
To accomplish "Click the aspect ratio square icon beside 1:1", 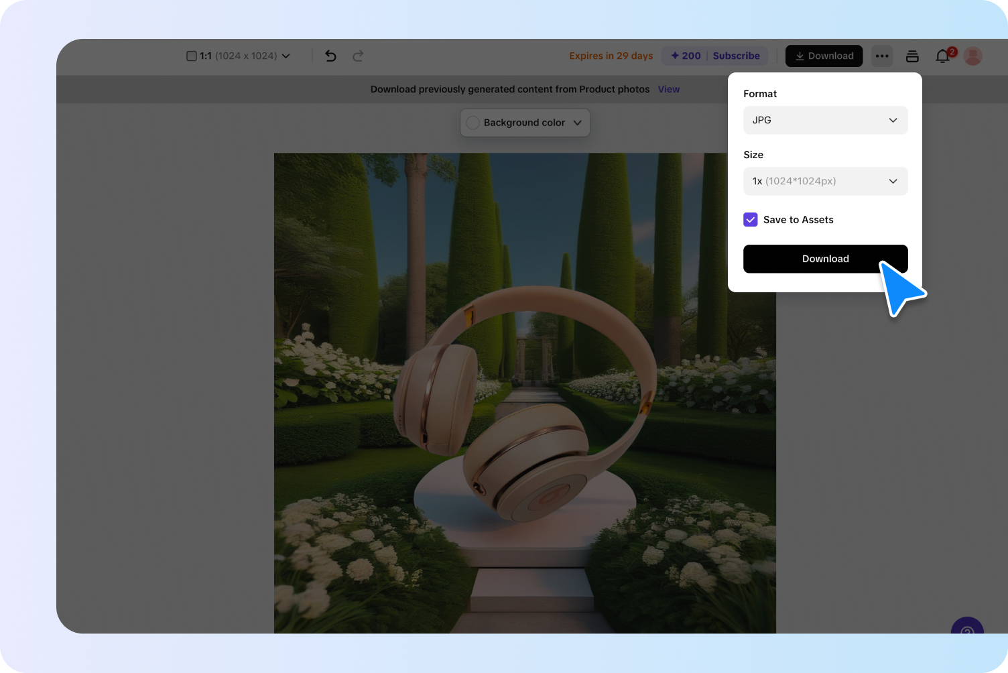I will point(191,56).
